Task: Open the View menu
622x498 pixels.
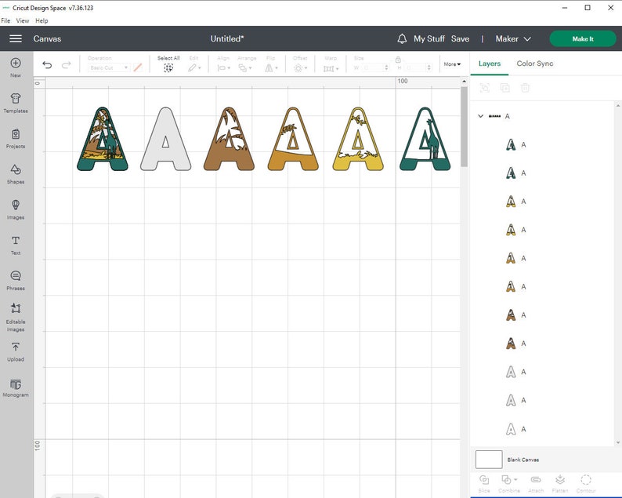Action: [22, 20]
